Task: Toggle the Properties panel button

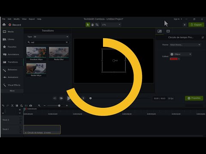Action: coord(194,98)
